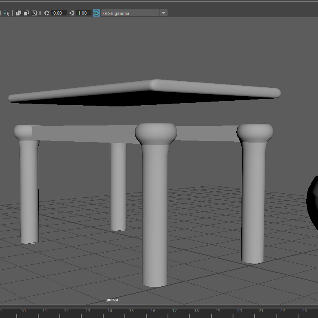This screenshot has width=318, height=318.
Task: Toggle X-Ray joints icon
Action: point(34,13)
